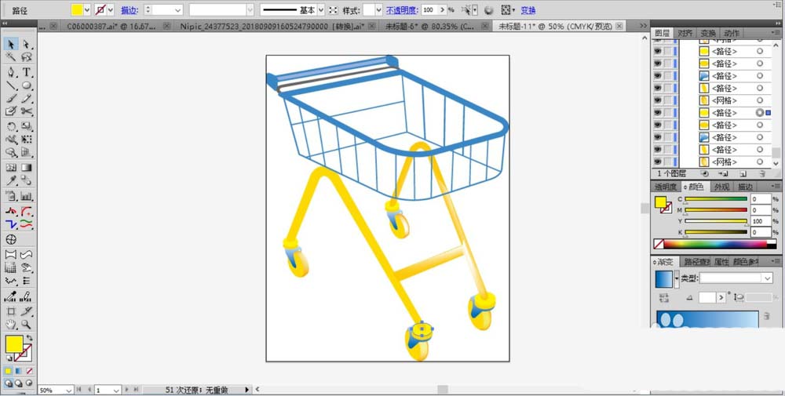Expand opacity value arrow next to 100
The width and height of the screenshot is (785, 396).
(443, 10)
